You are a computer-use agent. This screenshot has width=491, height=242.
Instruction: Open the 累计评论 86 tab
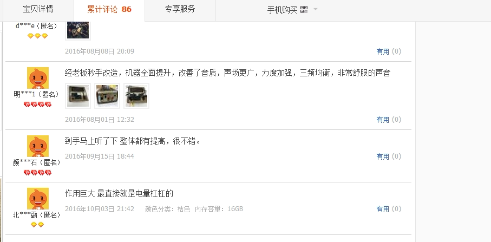(x=109, y=9)
